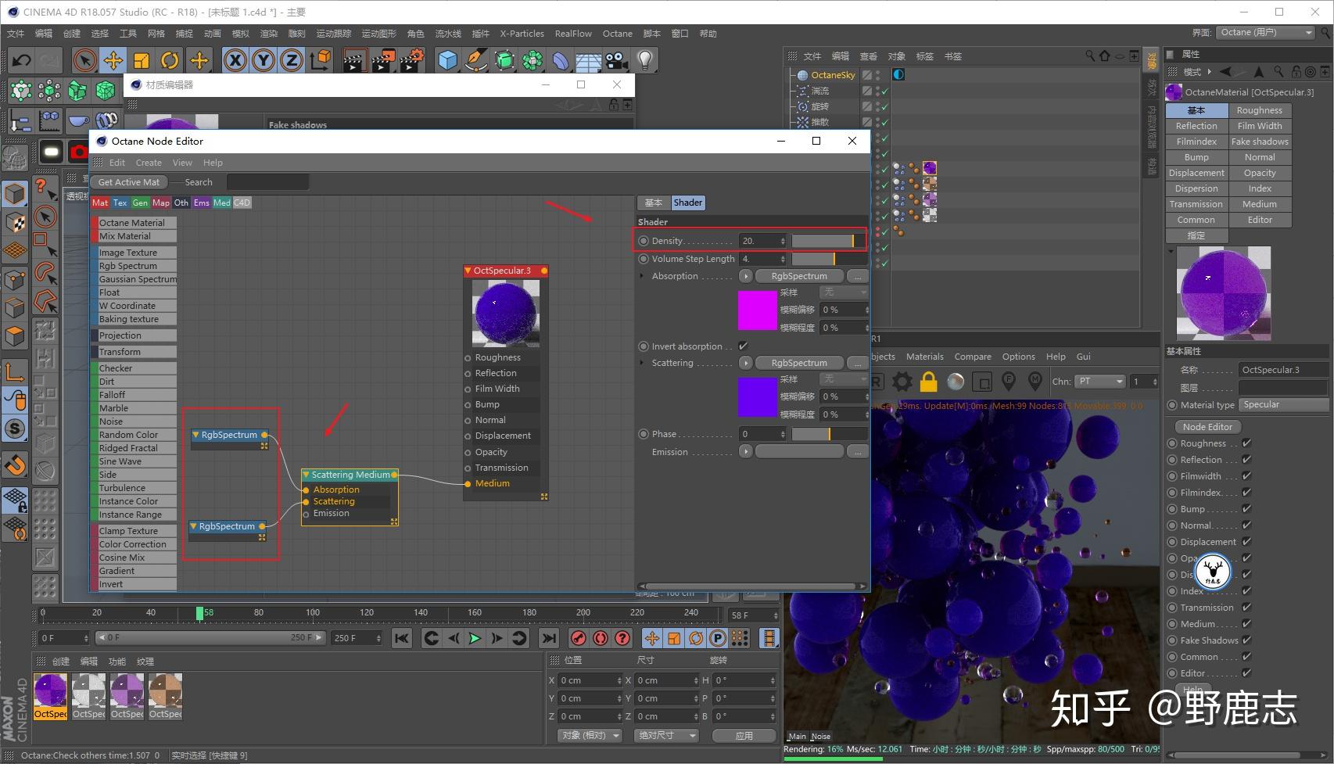Switch to the Shader tab in node editor
The width and height of the screenshot is (1334, 764).
pos(687,203)
